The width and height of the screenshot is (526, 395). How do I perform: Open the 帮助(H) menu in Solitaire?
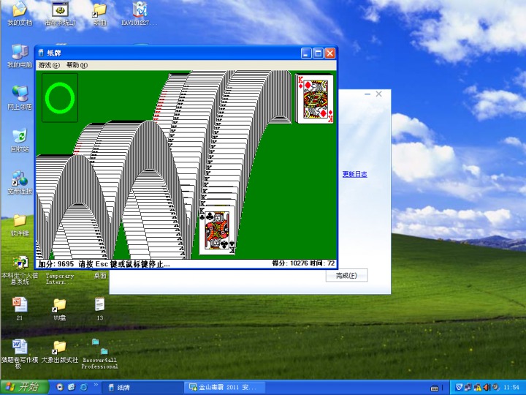[x=77, y=65]
